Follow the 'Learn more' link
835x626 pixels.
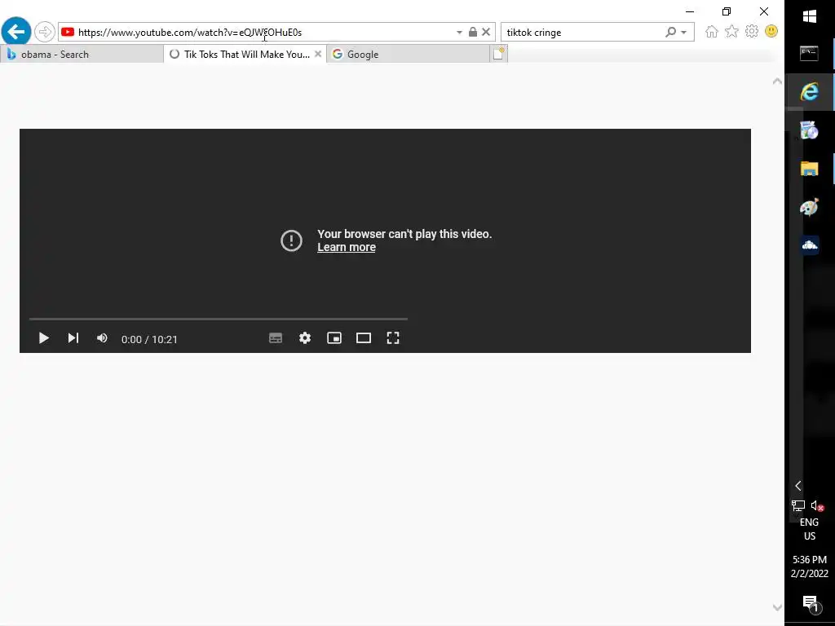point(346,247)
